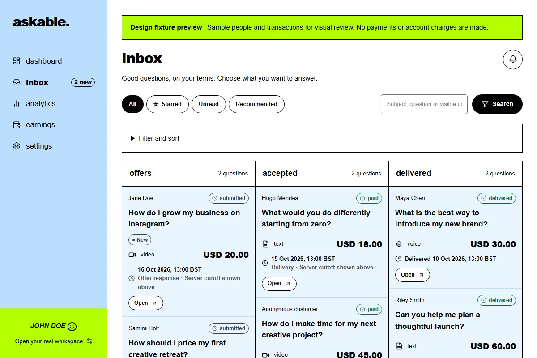The height and width of the screenshot is (358, 537).
Task: Select the Unread filter
Action: (x=209, y=104)
